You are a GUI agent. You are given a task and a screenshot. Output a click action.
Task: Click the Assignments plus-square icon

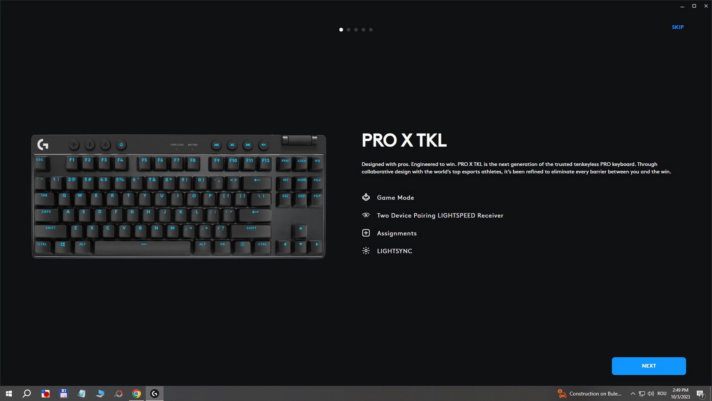tap(366, 233)
